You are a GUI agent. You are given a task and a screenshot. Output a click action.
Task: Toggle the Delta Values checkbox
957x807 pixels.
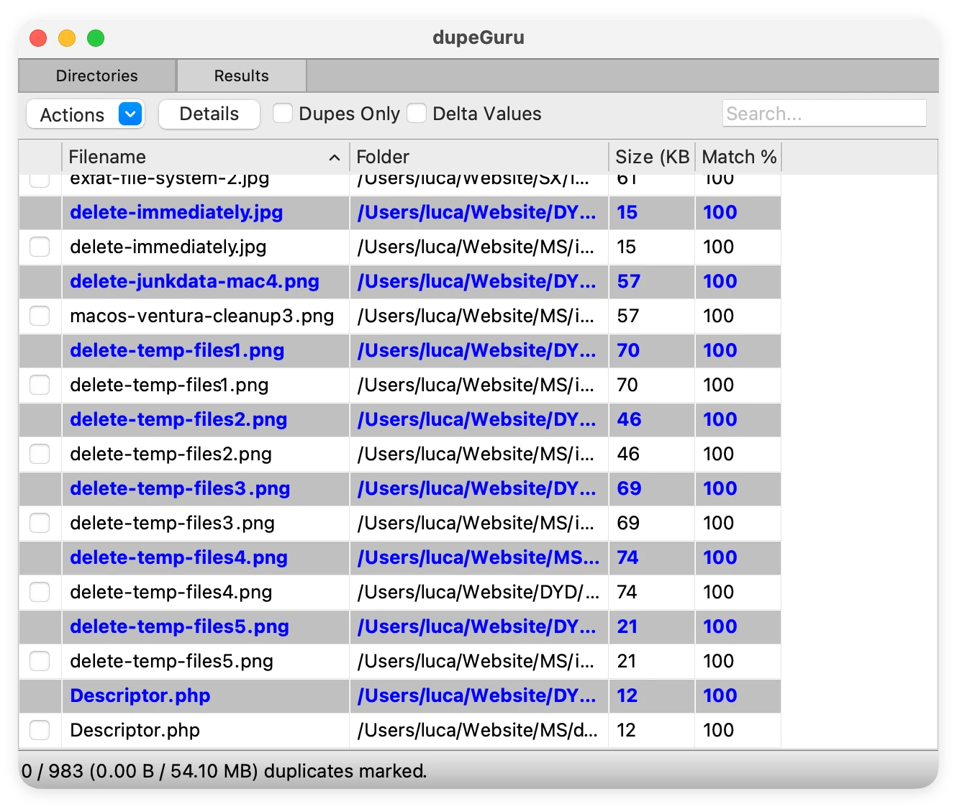coord(417,114)
